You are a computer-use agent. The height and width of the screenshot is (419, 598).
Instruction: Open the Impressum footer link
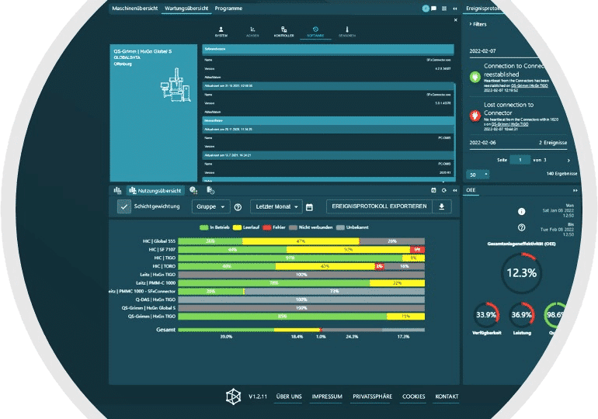327,396
